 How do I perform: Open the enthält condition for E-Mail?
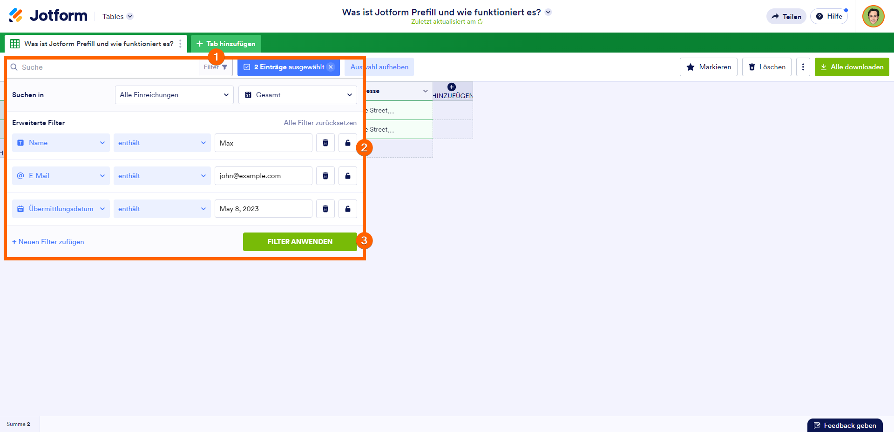(x=162, y=176)
